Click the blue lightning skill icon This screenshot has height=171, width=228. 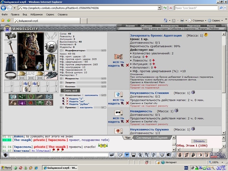(49, 97)
